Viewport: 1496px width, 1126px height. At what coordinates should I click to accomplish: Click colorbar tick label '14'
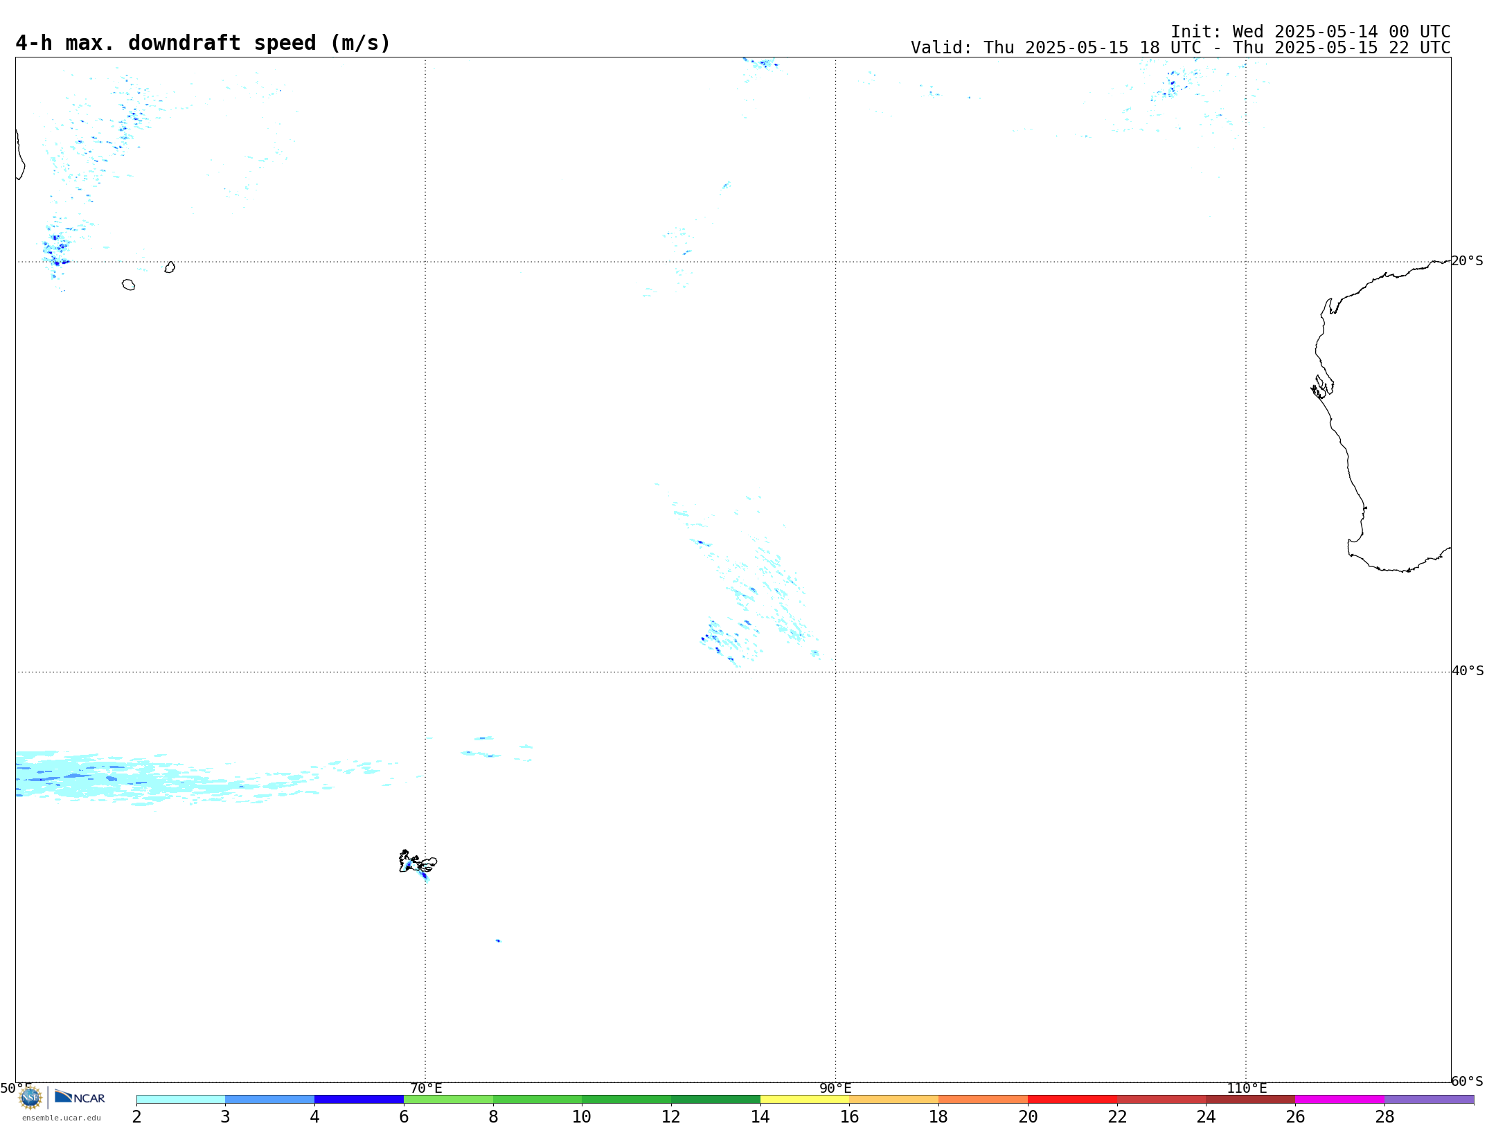pyautogui.click(x=760, y=1116)
